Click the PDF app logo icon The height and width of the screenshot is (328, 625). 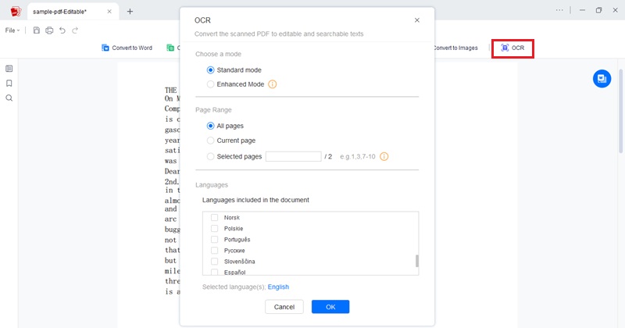(x=16, y=11)
